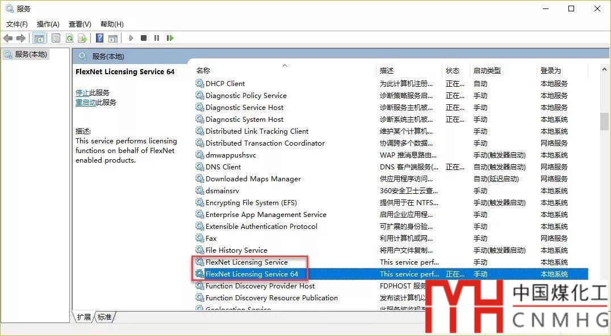Click the Stop Service square icon
The image size is (611, 336).
point(144,38)
